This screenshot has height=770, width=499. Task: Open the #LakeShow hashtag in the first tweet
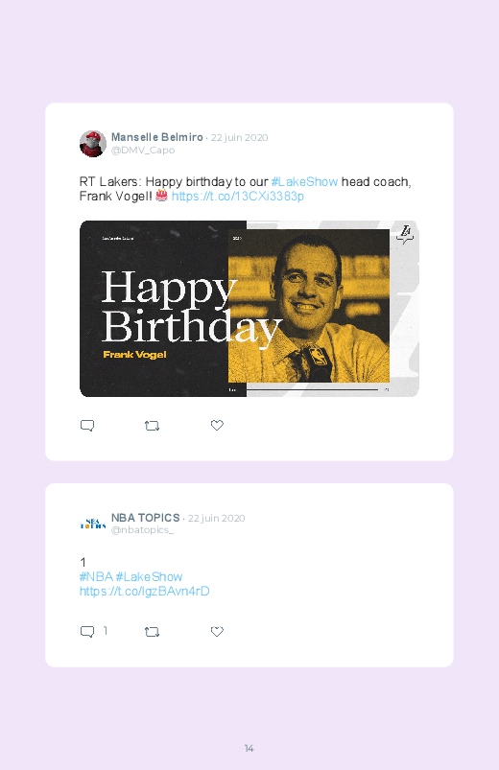304,181
